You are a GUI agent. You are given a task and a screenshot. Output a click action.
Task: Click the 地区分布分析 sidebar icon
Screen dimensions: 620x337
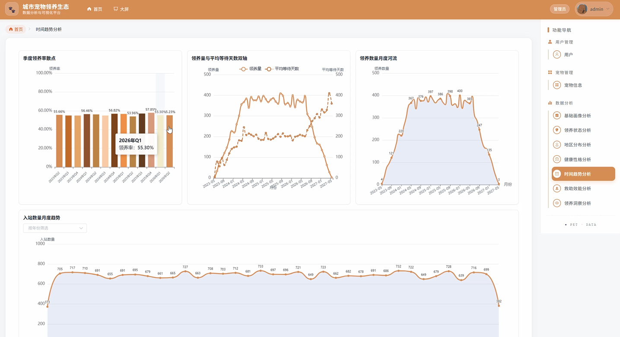[557, 145]
